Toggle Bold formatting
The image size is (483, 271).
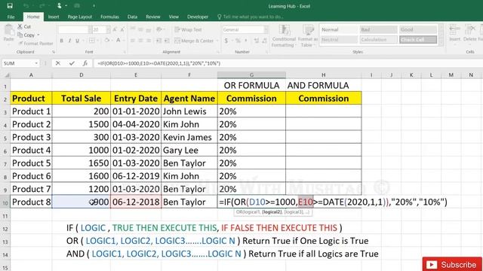[x=62, y=41]
